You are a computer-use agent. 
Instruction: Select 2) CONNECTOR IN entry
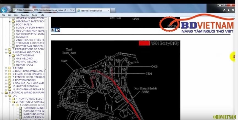[x=34, y=111]
